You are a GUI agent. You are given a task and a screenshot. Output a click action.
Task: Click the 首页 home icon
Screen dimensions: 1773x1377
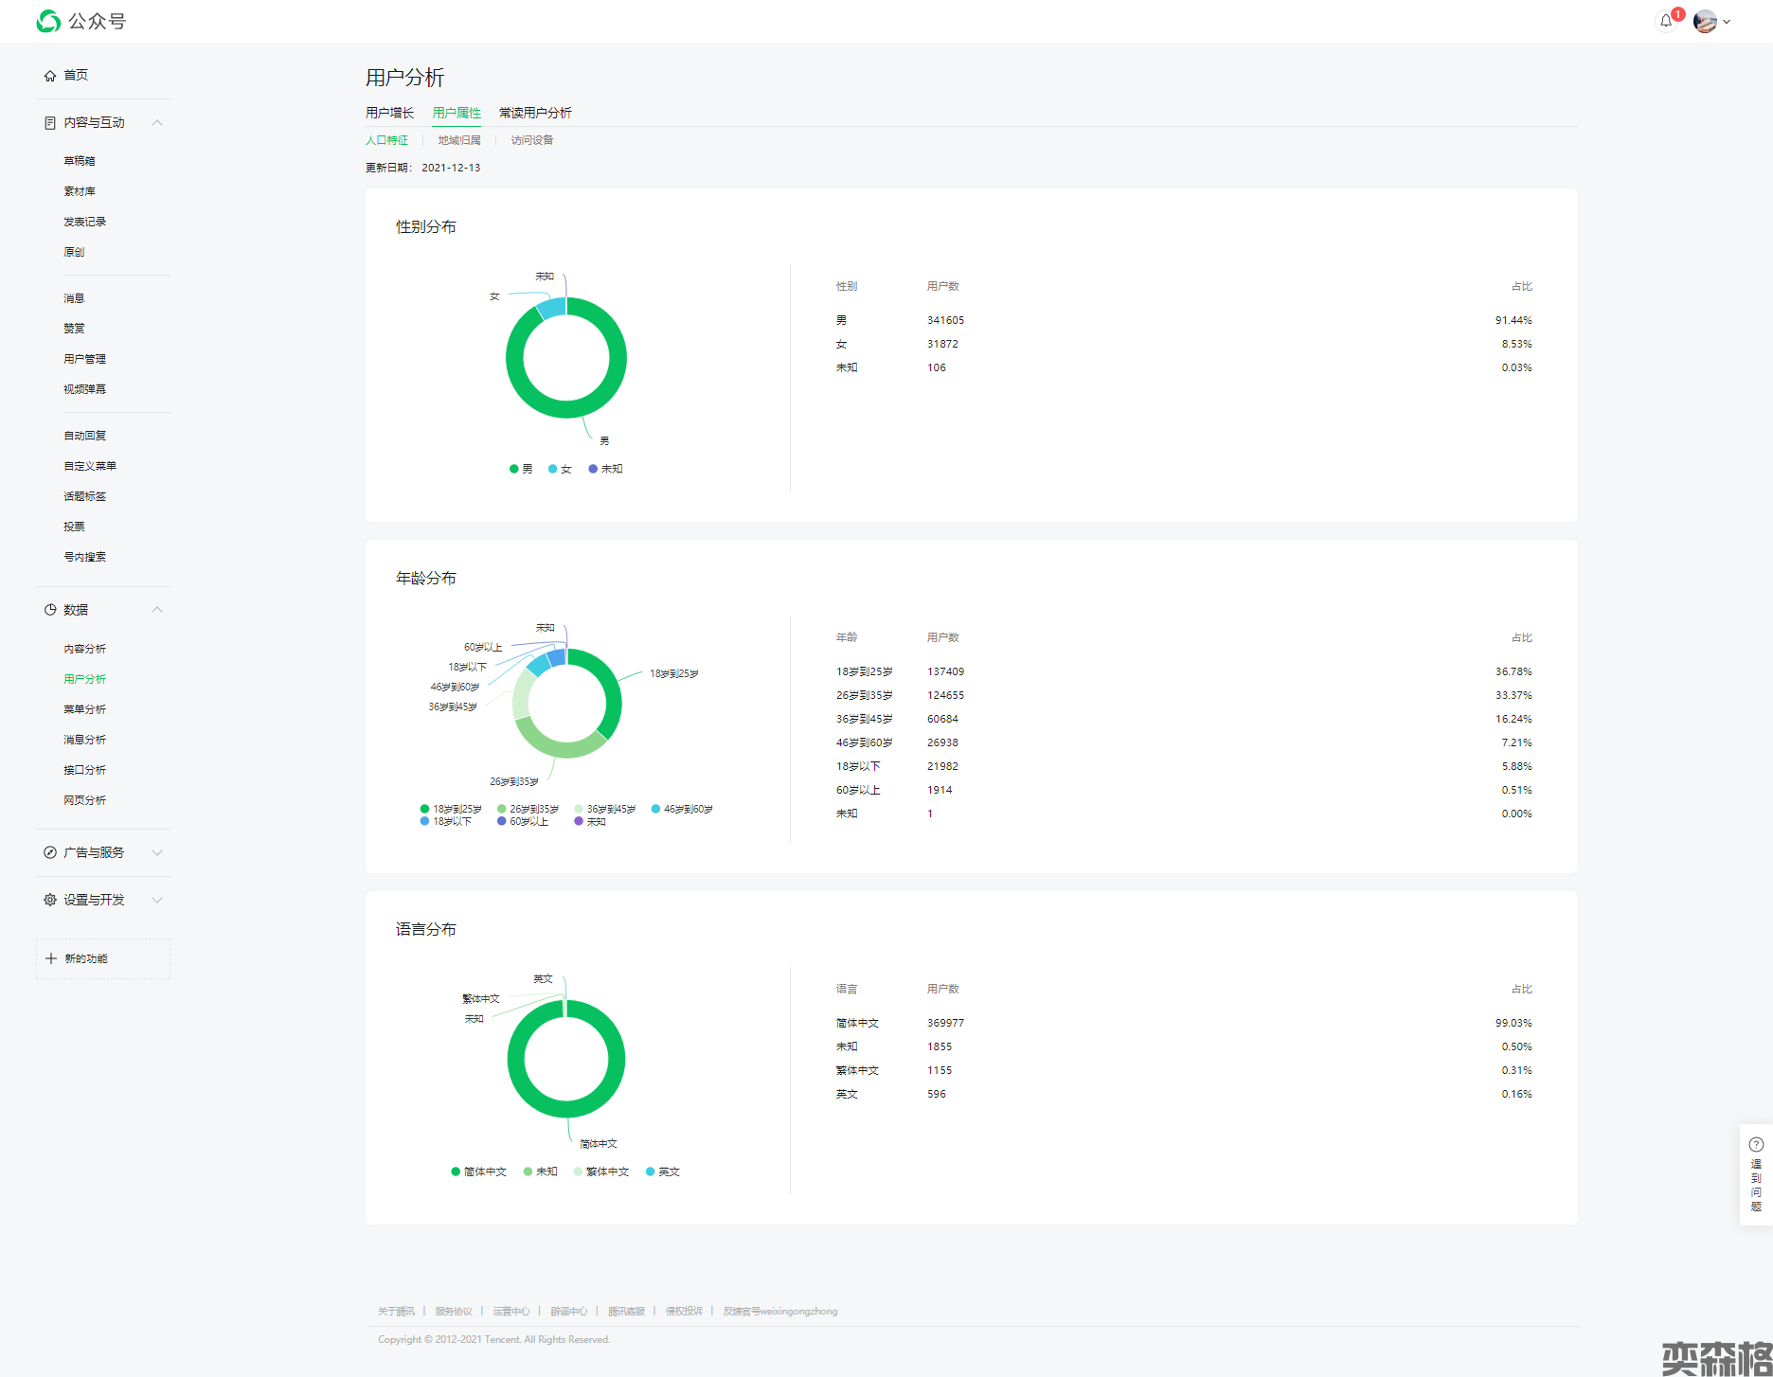pyautogui.click(x=50, y=76)
